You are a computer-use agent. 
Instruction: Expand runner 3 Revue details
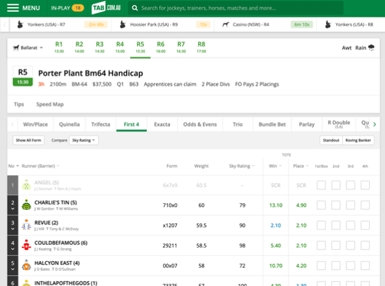(13, 229)
